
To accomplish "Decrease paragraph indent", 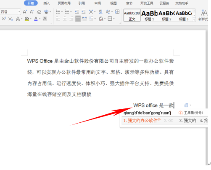I will pos(77,12).
